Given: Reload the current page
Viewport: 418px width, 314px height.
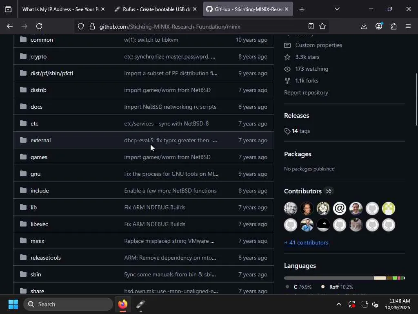Looking at the screenshot, I should (39, 26).
